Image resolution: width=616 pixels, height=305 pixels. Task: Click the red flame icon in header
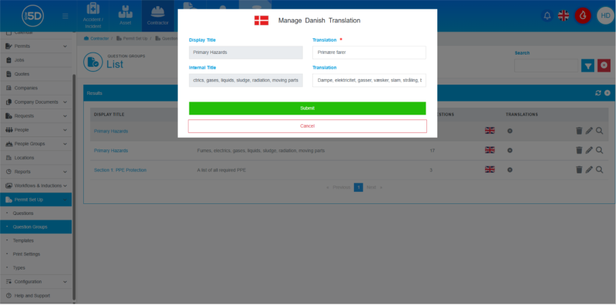click(x=583, y=16)
